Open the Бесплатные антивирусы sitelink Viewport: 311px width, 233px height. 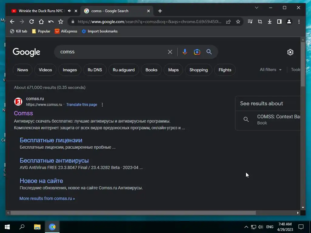click(54, 160)
